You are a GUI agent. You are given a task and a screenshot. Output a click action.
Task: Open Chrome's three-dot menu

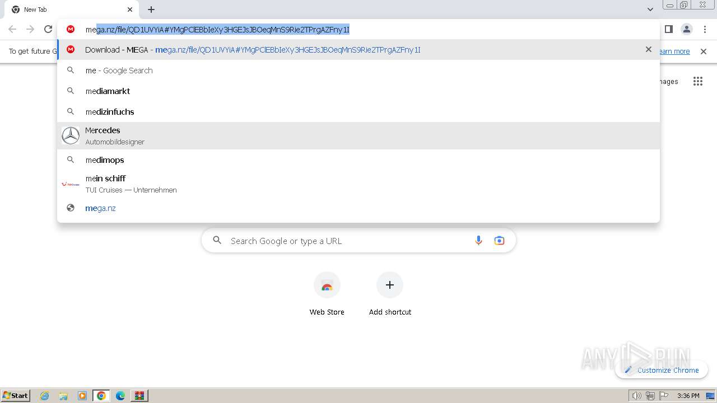[x=705, y=29]
